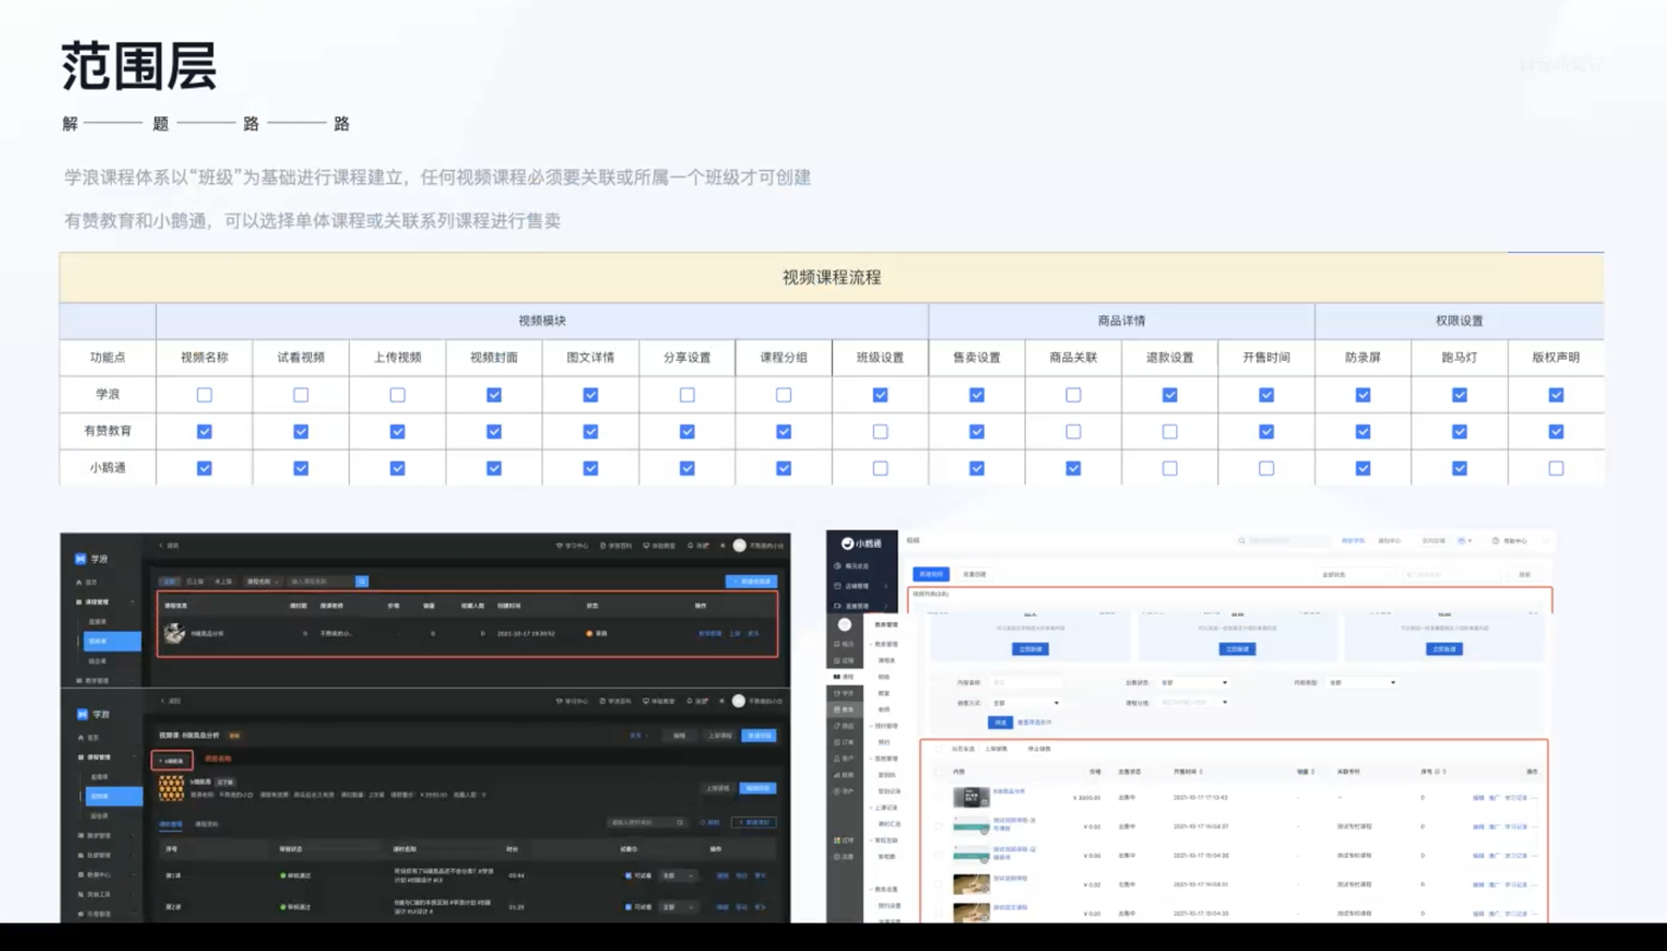Click the video thumbnail of ¥3000.00 row
This screenshot has height=951, width=1667.
click(x=971, y=797)
